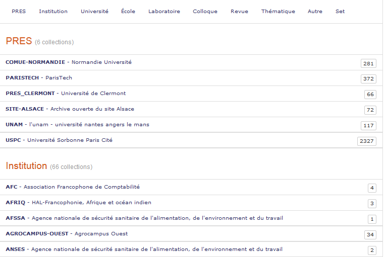Open the AFSSA collection link
Viewport: 387px width, 257px height.
click(144, 218)
